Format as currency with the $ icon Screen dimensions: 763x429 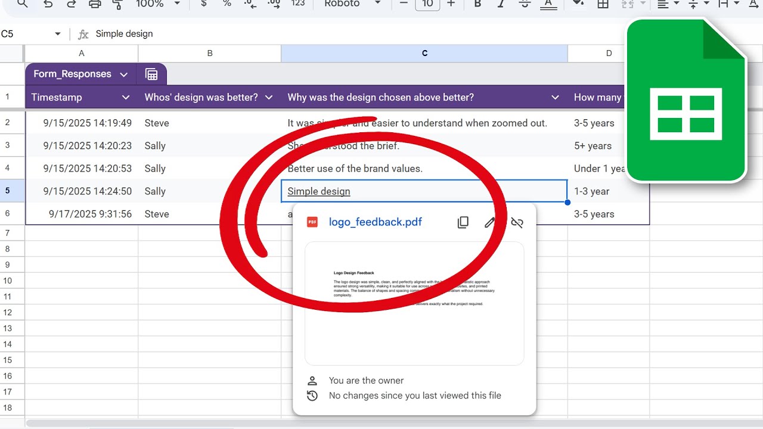204,4
